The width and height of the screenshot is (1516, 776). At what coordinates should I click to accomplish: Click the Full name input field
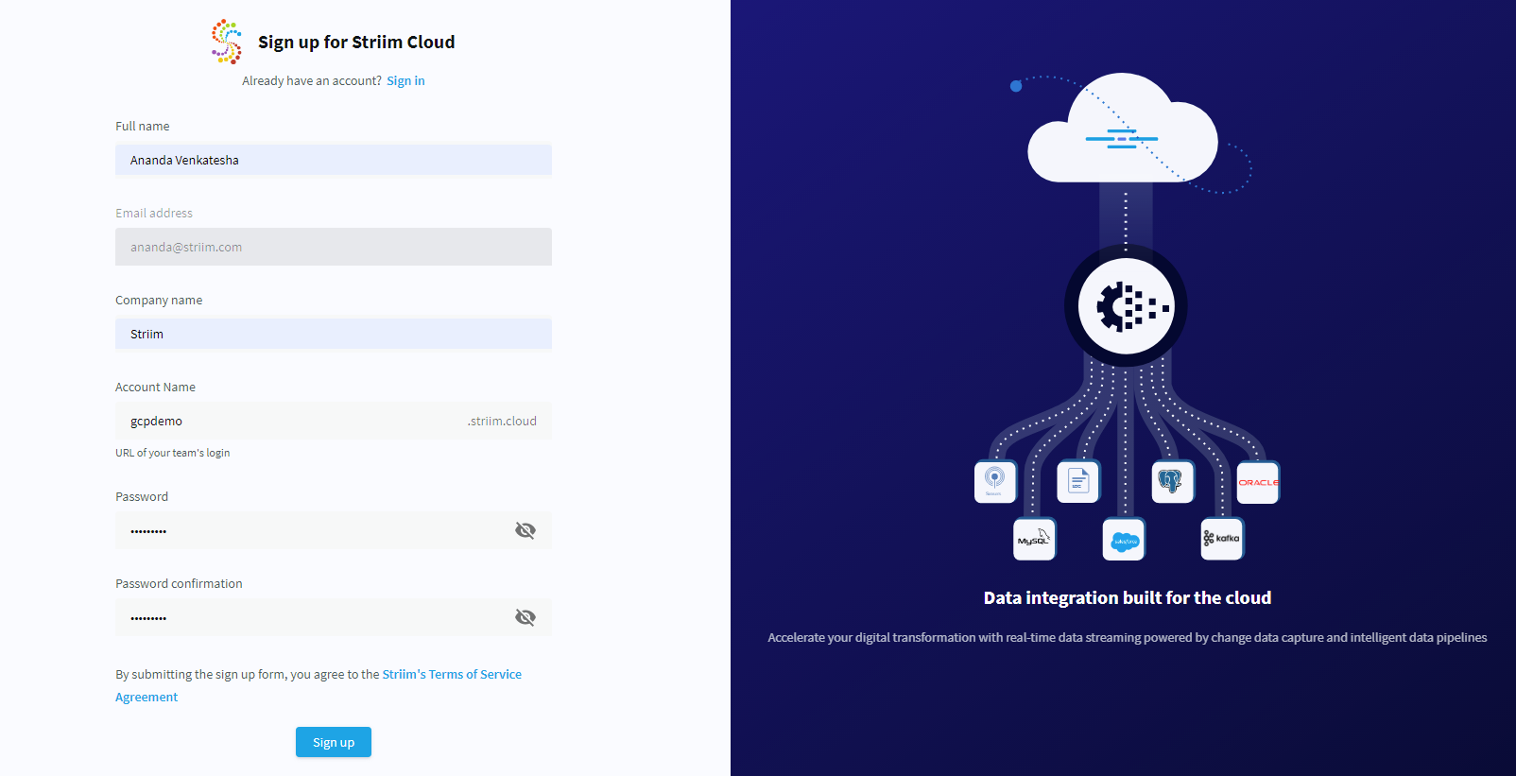[333, 161]
